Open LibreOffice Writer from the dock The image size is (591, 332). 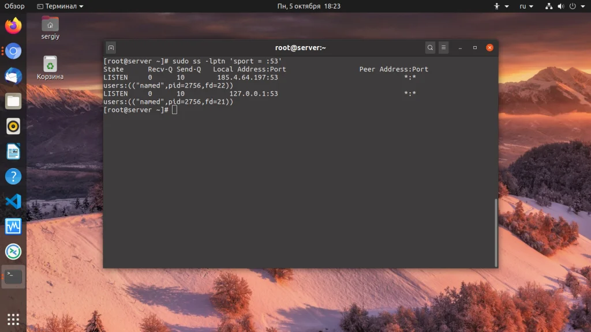(13, 152)
